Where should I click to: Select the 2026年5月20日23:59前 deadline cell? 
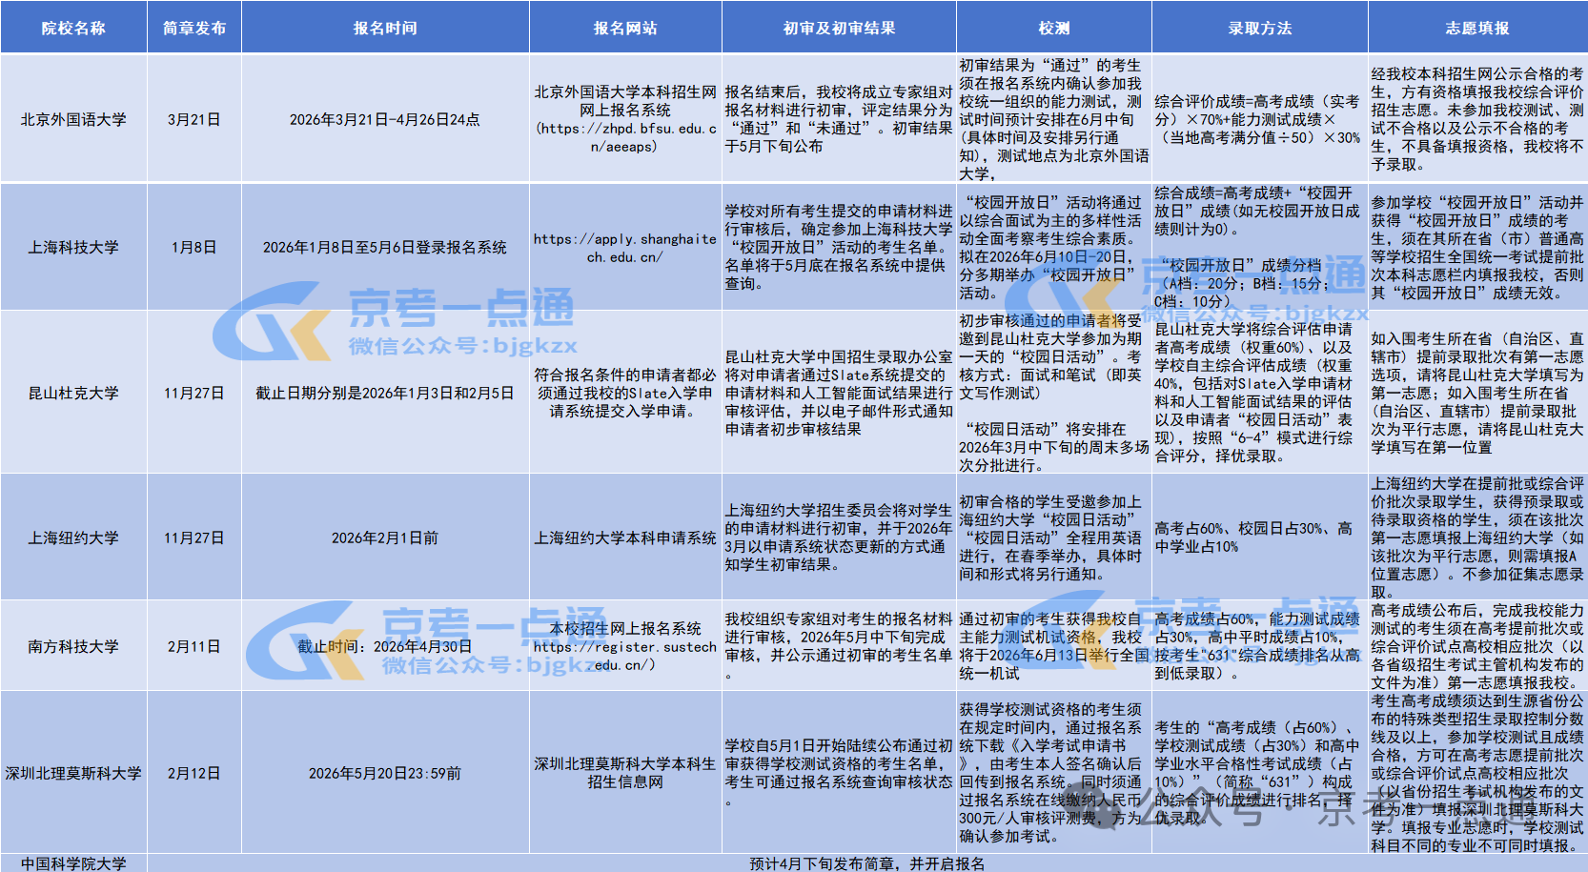pos(385,773)
